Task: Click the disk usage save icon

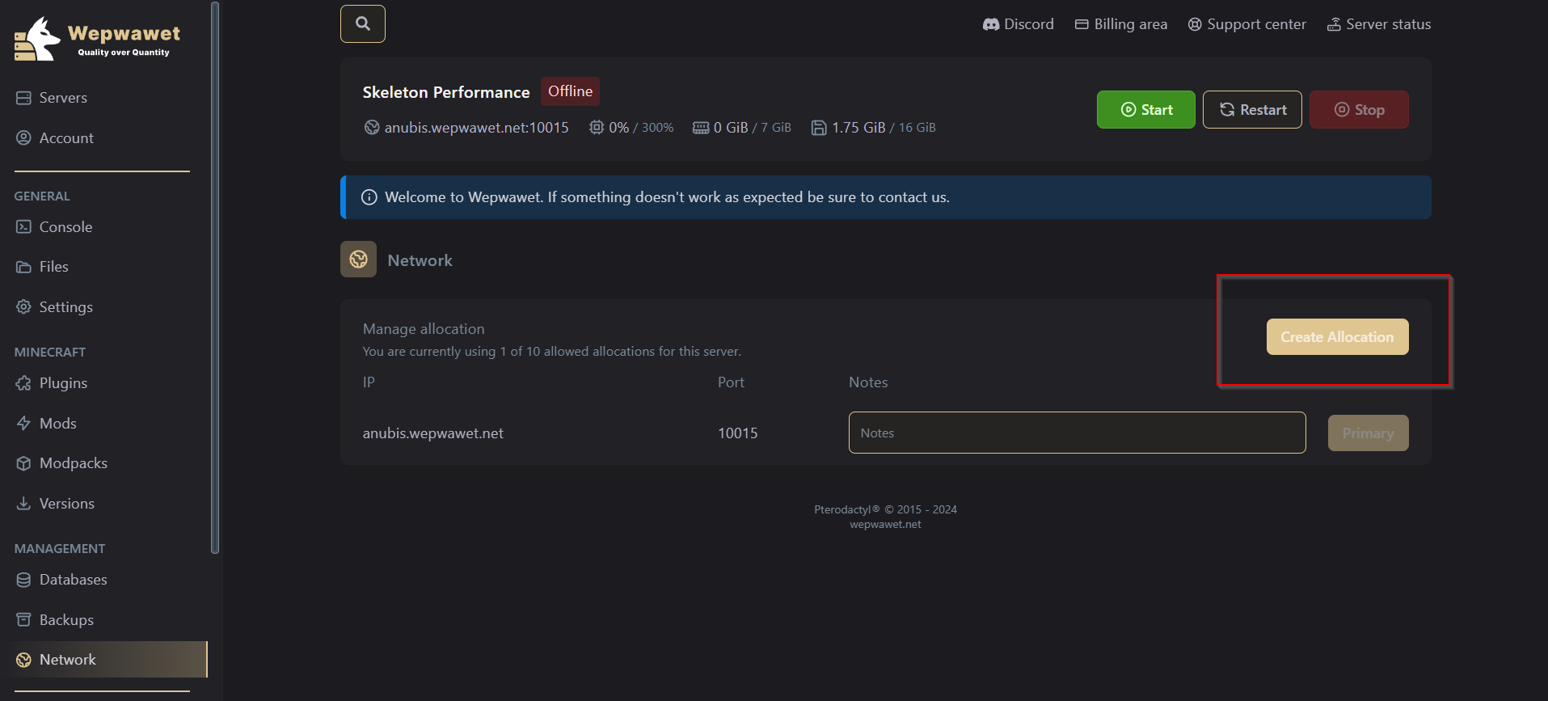Action: click(x=819, y=128)
